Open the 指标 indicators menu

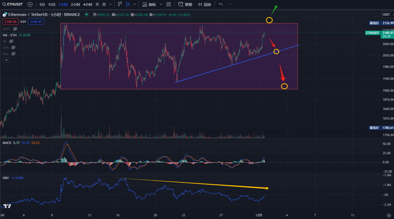coord(149,5)
